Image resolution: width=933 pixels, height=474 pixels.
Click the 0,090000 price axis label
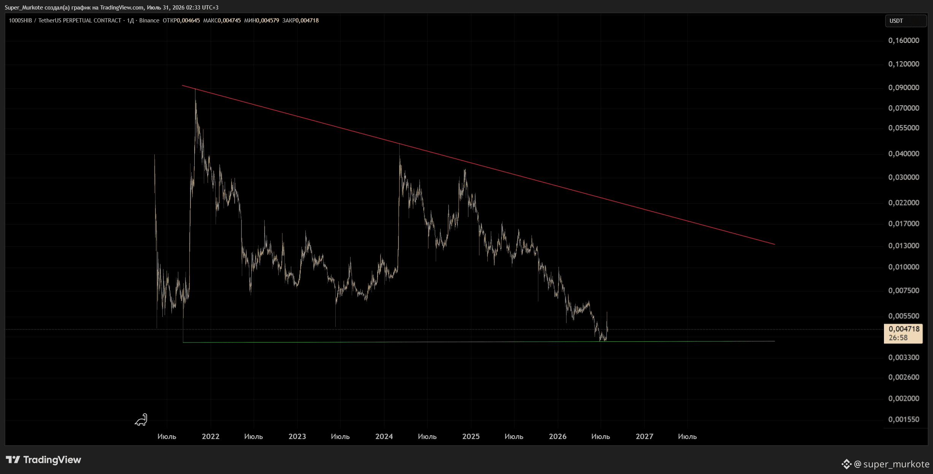click(904, 88)
